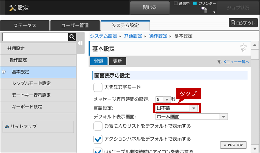This screenshot has width=260, height=153.
Task: Click the printer status icon
Action: coord(204,9)
